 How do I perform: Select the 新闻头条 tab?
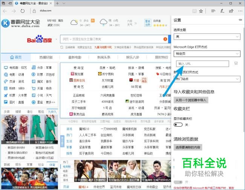click(104, 57)
